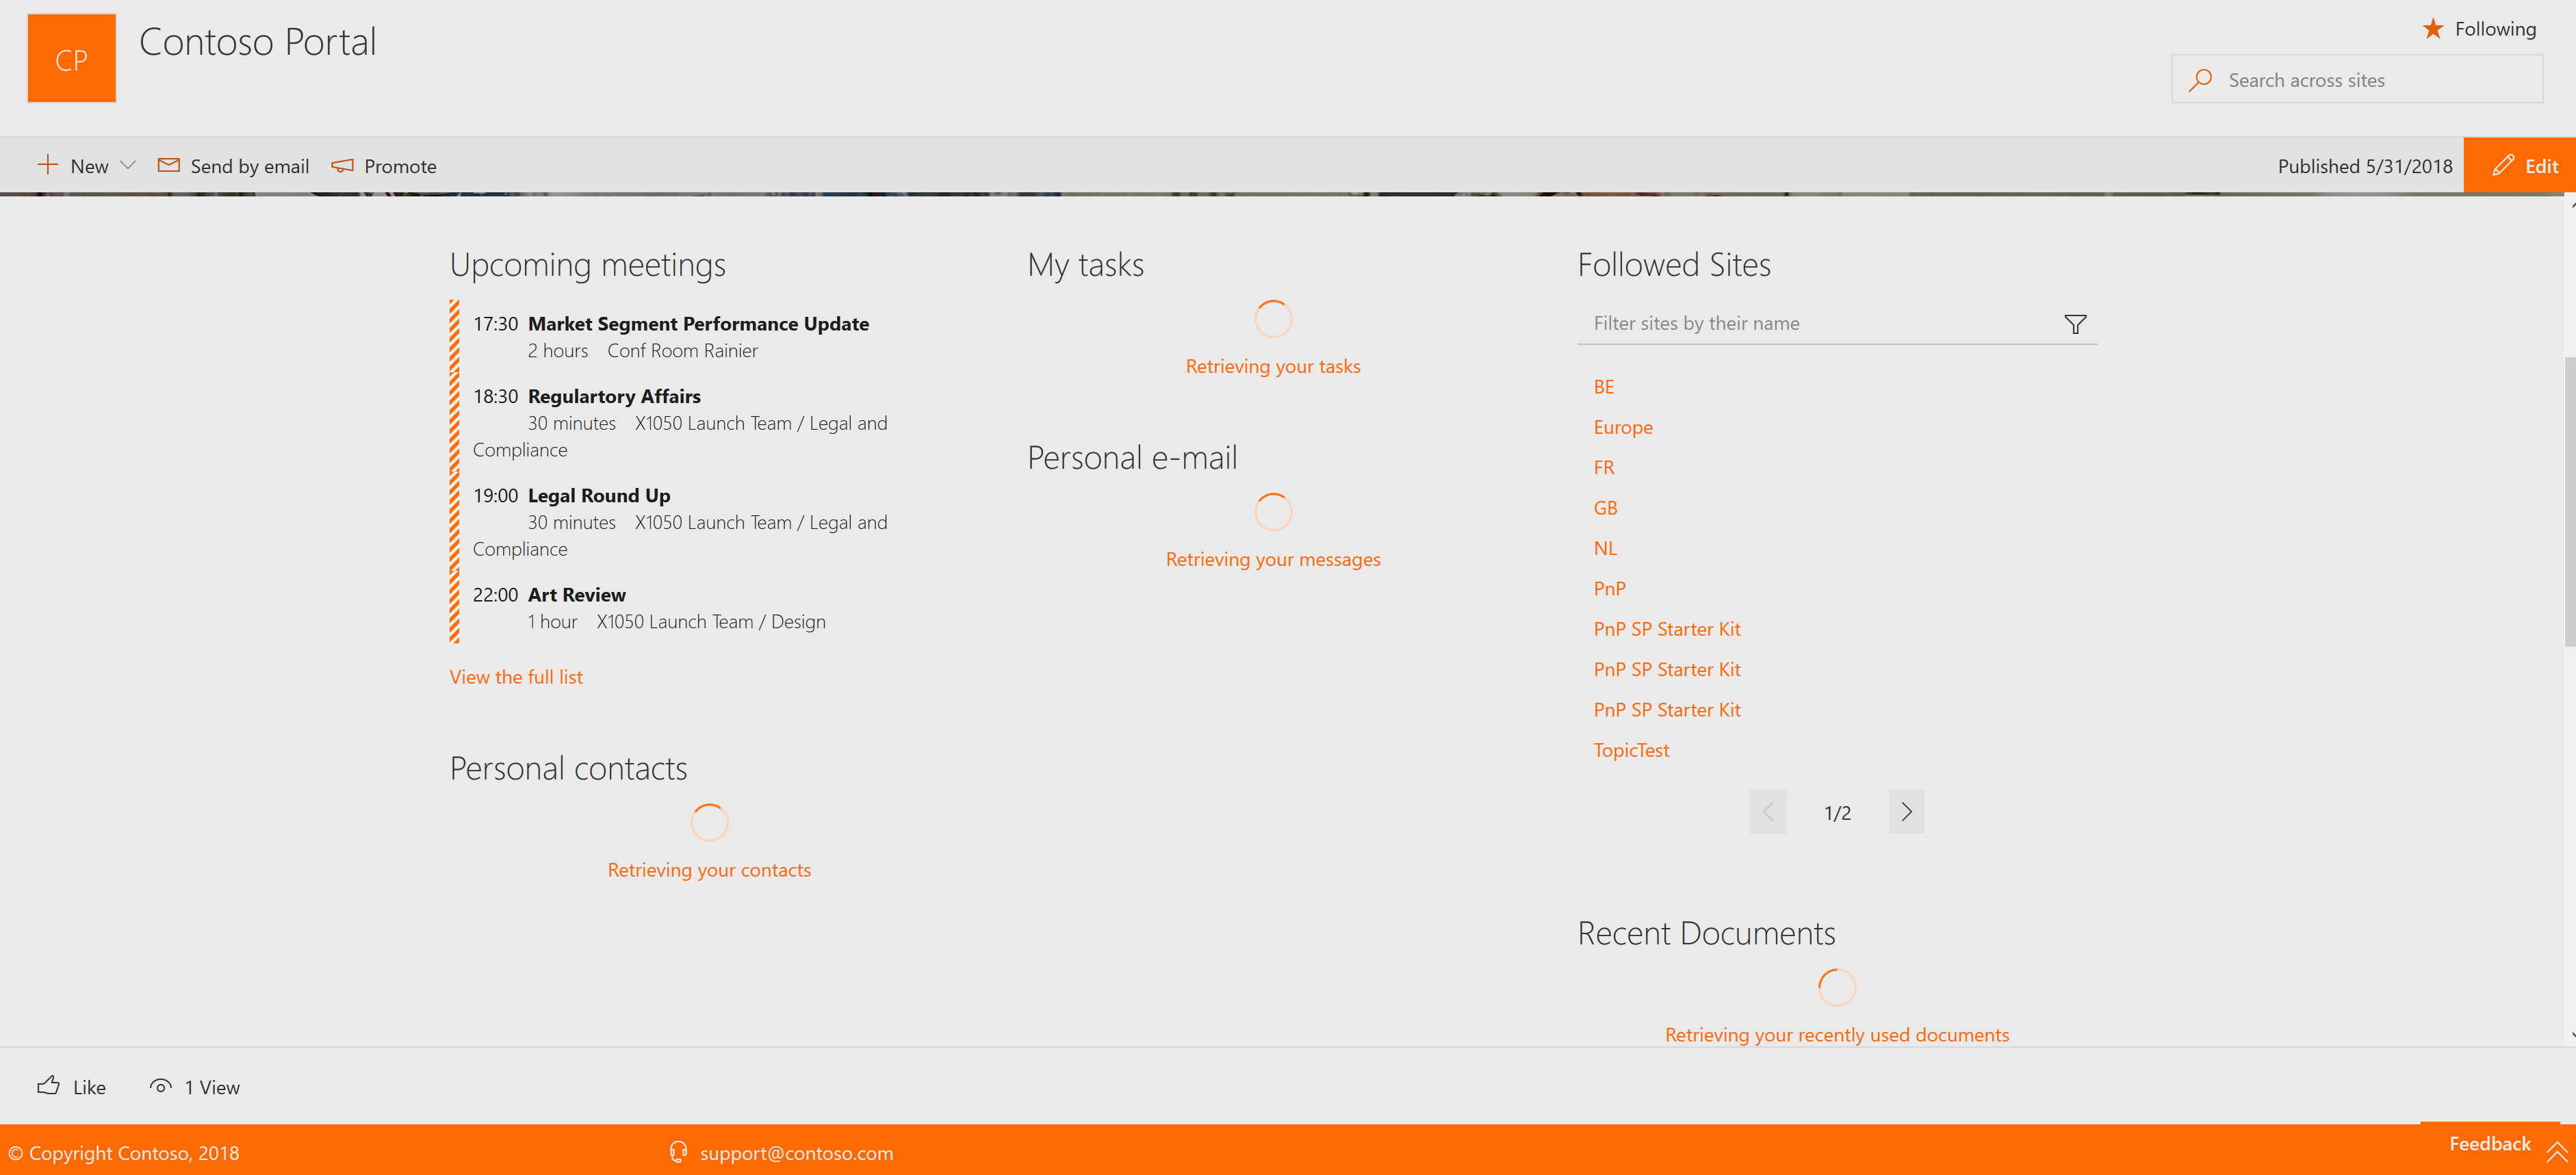Click the Conf Room Rainier location text
2576x1175 pixels.
682,351
